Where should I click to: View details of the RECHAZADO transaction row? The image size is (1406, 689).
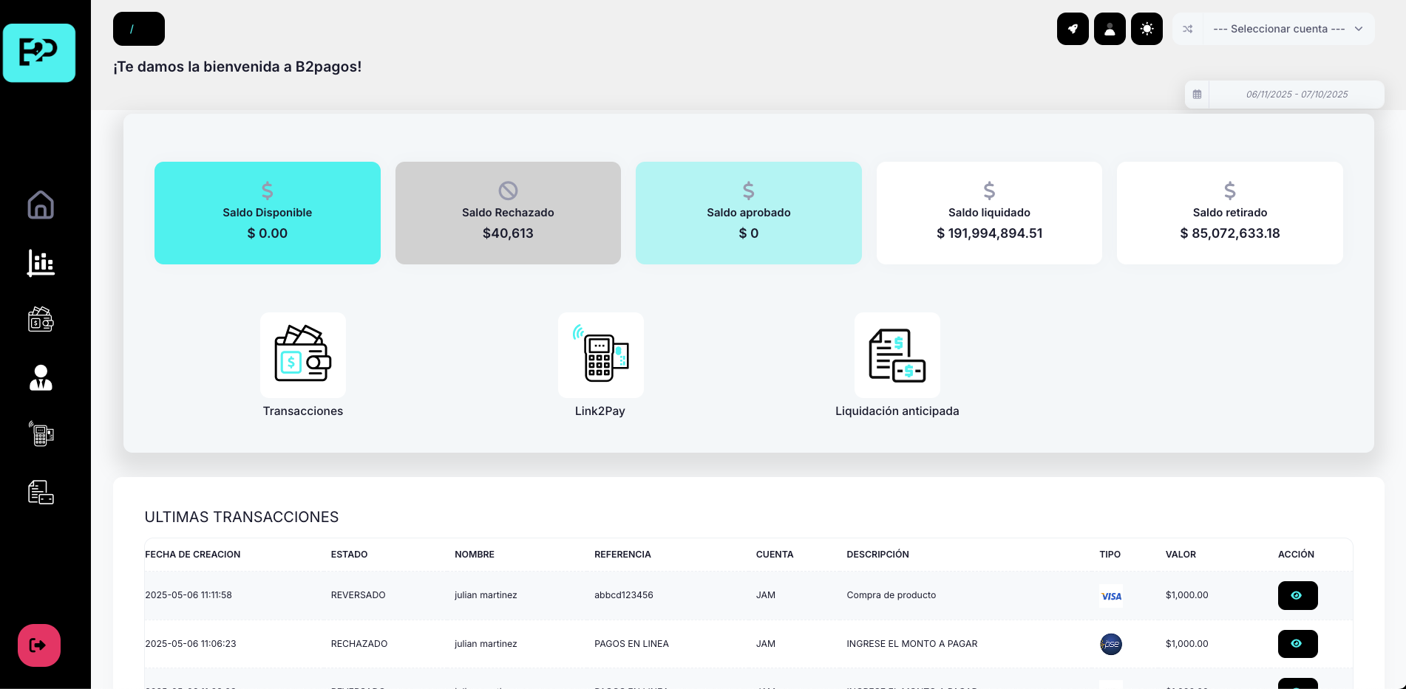1297,644
